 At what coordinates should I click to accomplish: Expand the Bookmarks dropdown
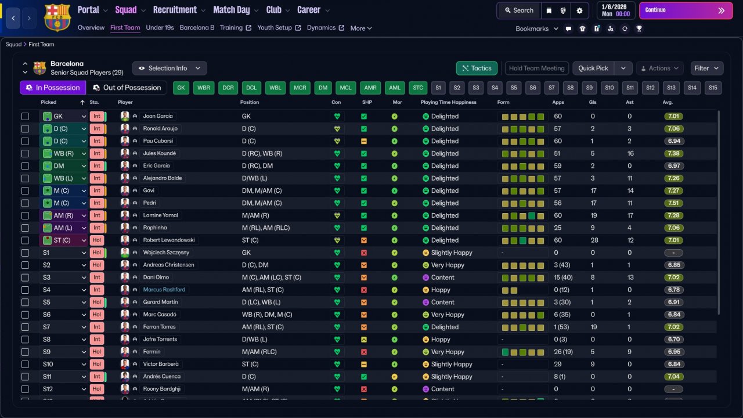[537, 28]
